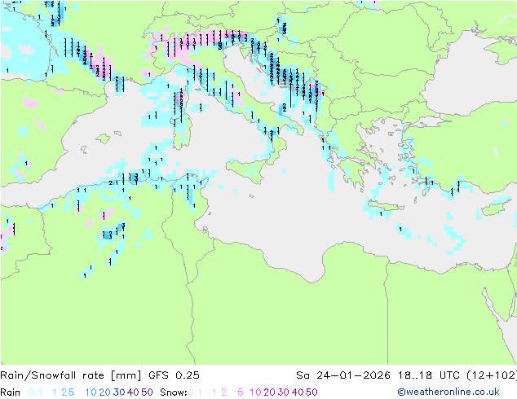Image resolution: width=517 pixels, height=399 pixels.
Task: Click snow legend value 5
Action: [x=241, y=392]
